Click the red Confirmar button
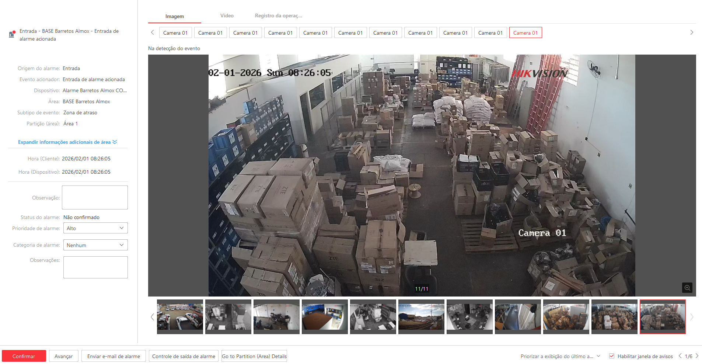Image resolution: width=702 pixels, height=364 pixels. click(24, 356)
